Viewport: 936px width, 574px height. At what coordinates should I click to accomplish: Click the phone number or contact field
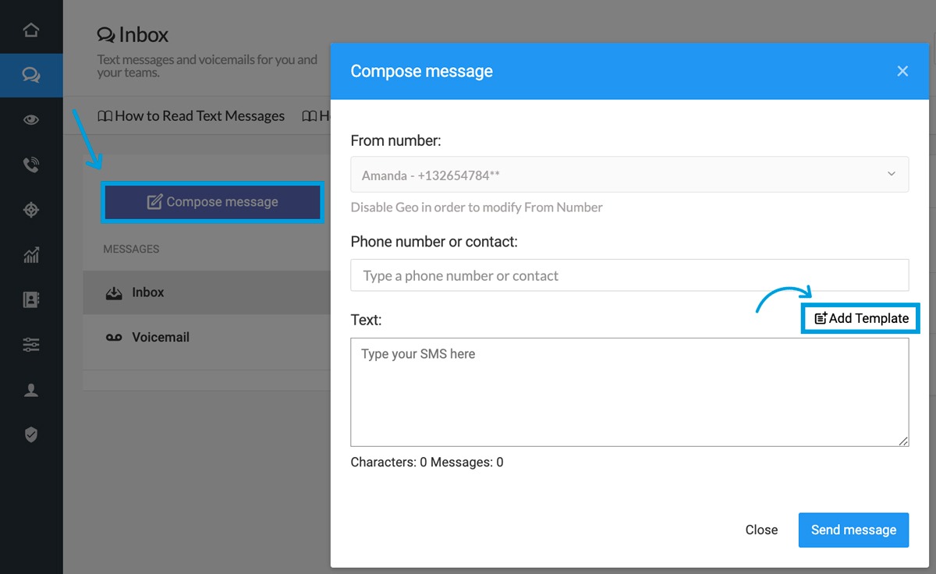click(629, 276)
